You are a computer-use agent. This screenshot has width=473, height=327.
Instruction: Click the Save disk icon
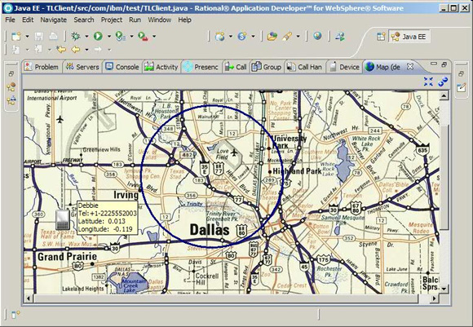tap(38, 37)
